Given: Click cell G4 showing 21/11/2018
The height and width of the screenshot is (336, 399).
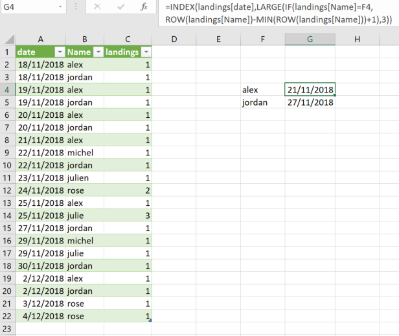Looking at the screenshot, I should coord(310,90).
